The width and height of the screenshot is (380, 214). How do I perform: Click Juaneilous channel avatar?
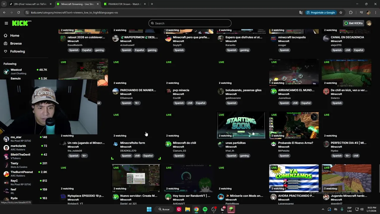pos(273,92)
